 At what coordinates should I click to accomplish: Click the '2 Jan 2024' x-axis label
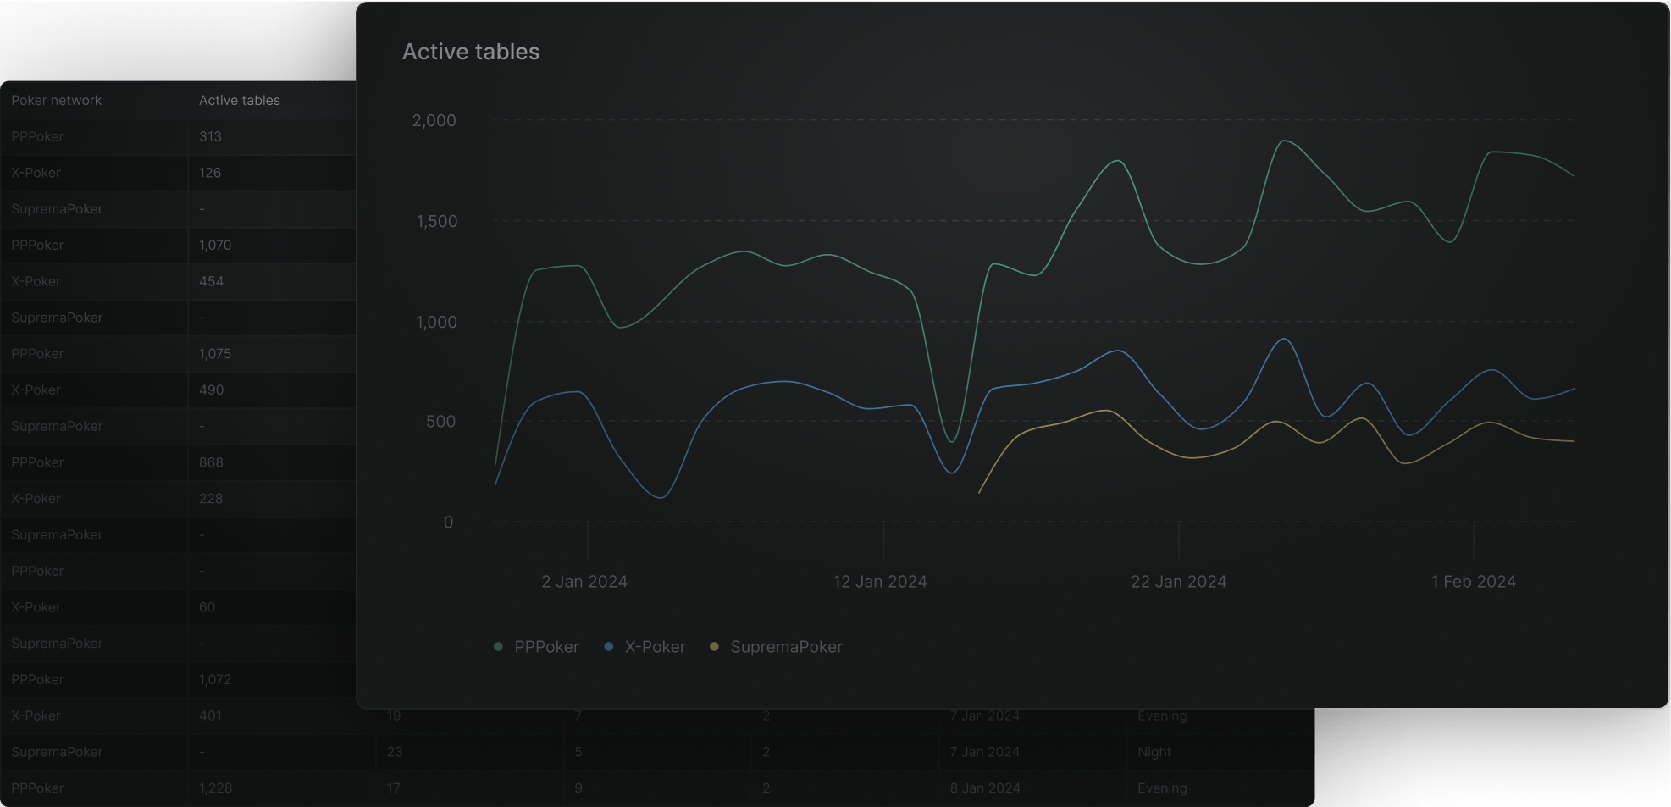click(x=584, y=582)
